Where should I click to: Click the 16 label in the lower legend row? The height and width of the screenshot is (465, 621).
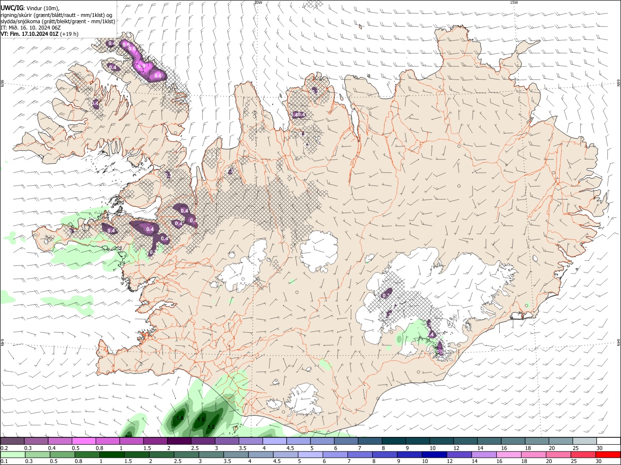tap(500, 461)
